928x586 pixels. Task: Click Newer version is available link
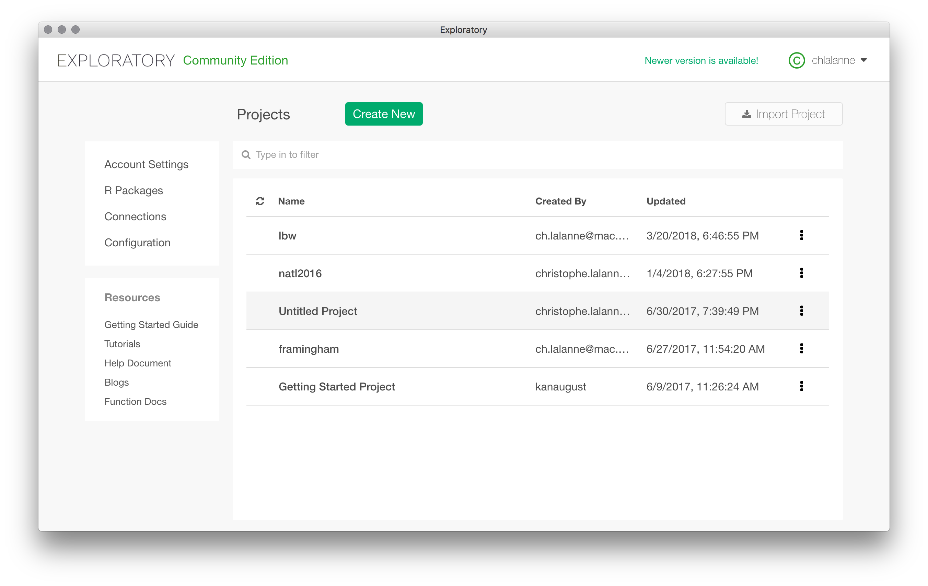701,60
